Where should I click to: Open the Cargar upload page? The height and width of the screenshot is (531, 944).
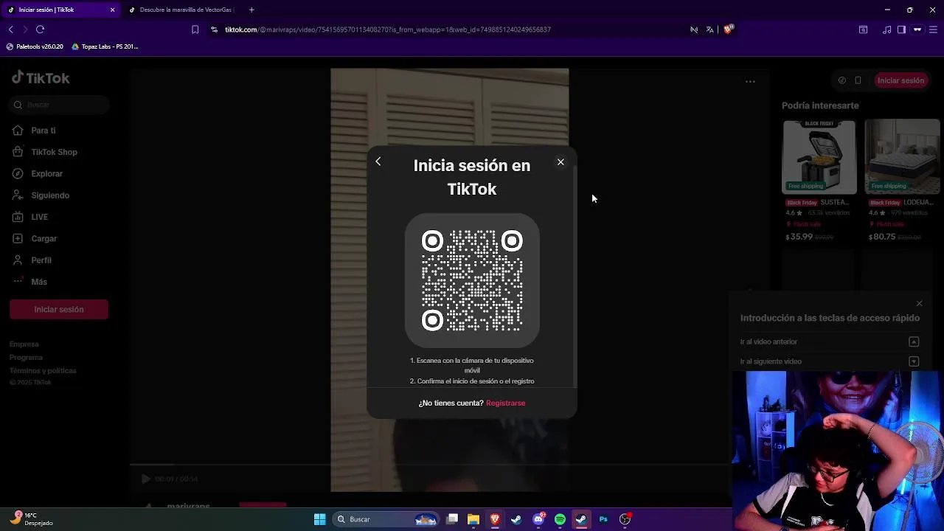coord(35,238)
